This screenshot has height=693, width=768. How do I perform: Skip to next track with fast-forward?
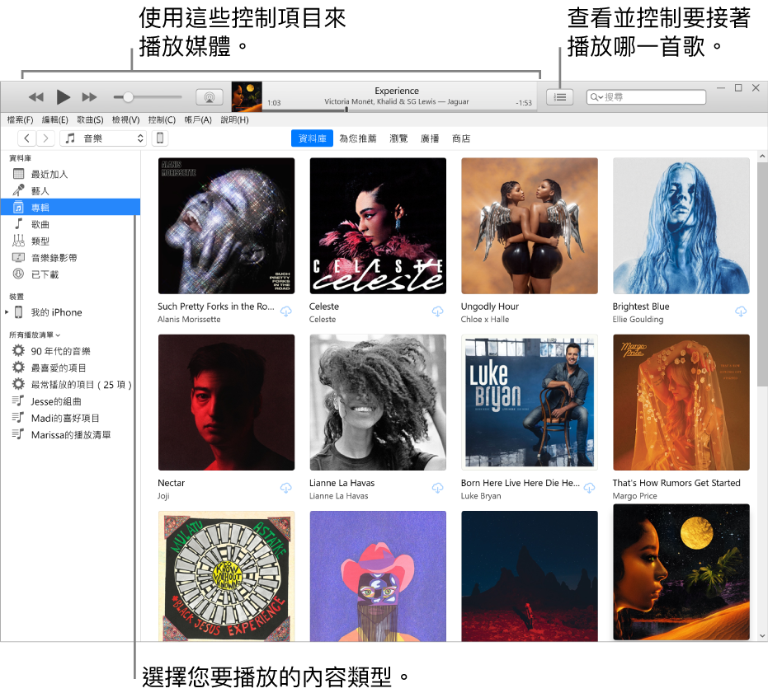click(89, 97)
